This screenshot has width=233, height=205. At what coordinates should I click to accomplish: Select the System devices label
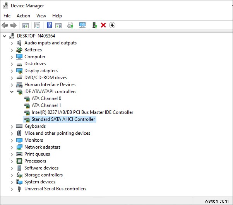tap(40, 182)
